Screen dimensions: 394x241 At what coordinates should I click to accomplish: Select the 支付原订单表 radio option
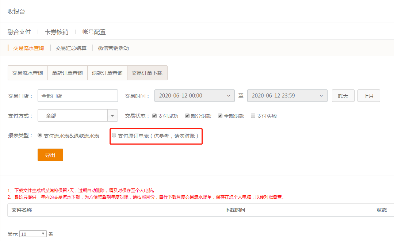(x=113, y=135)
